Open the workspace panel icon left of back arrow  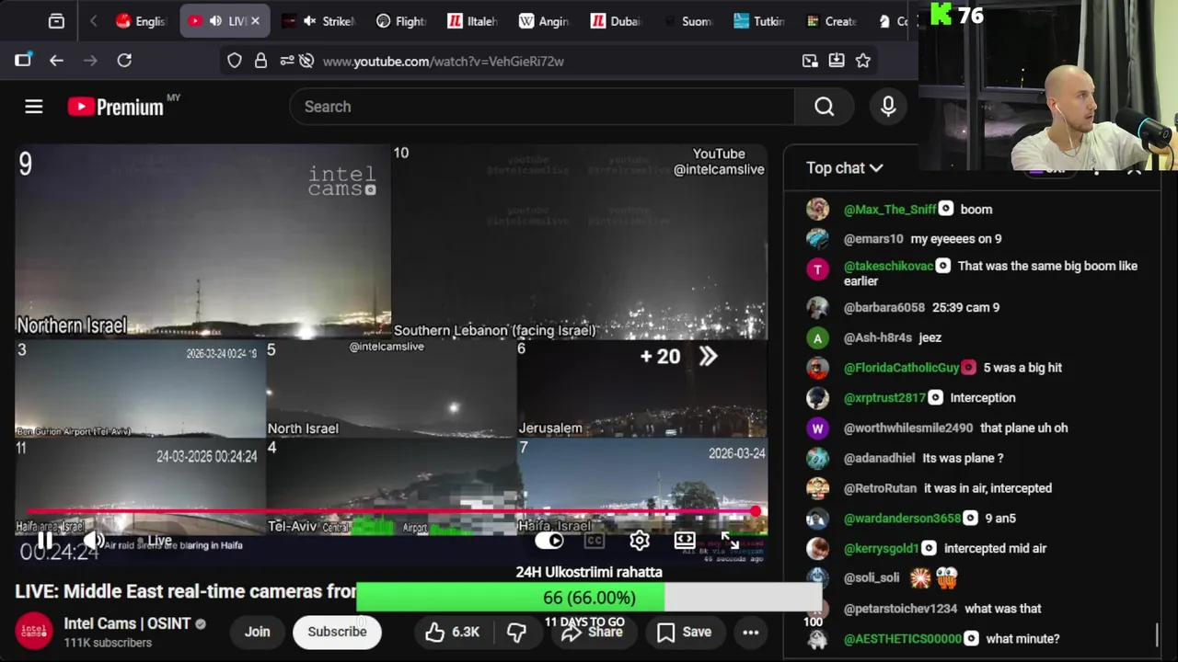coord(23,61)
